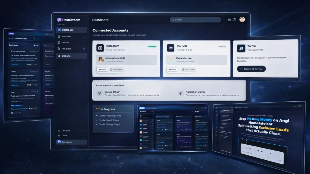Expand the Conone sidebar chevron
The image size is (310, 174).
[x=83, y=56]
